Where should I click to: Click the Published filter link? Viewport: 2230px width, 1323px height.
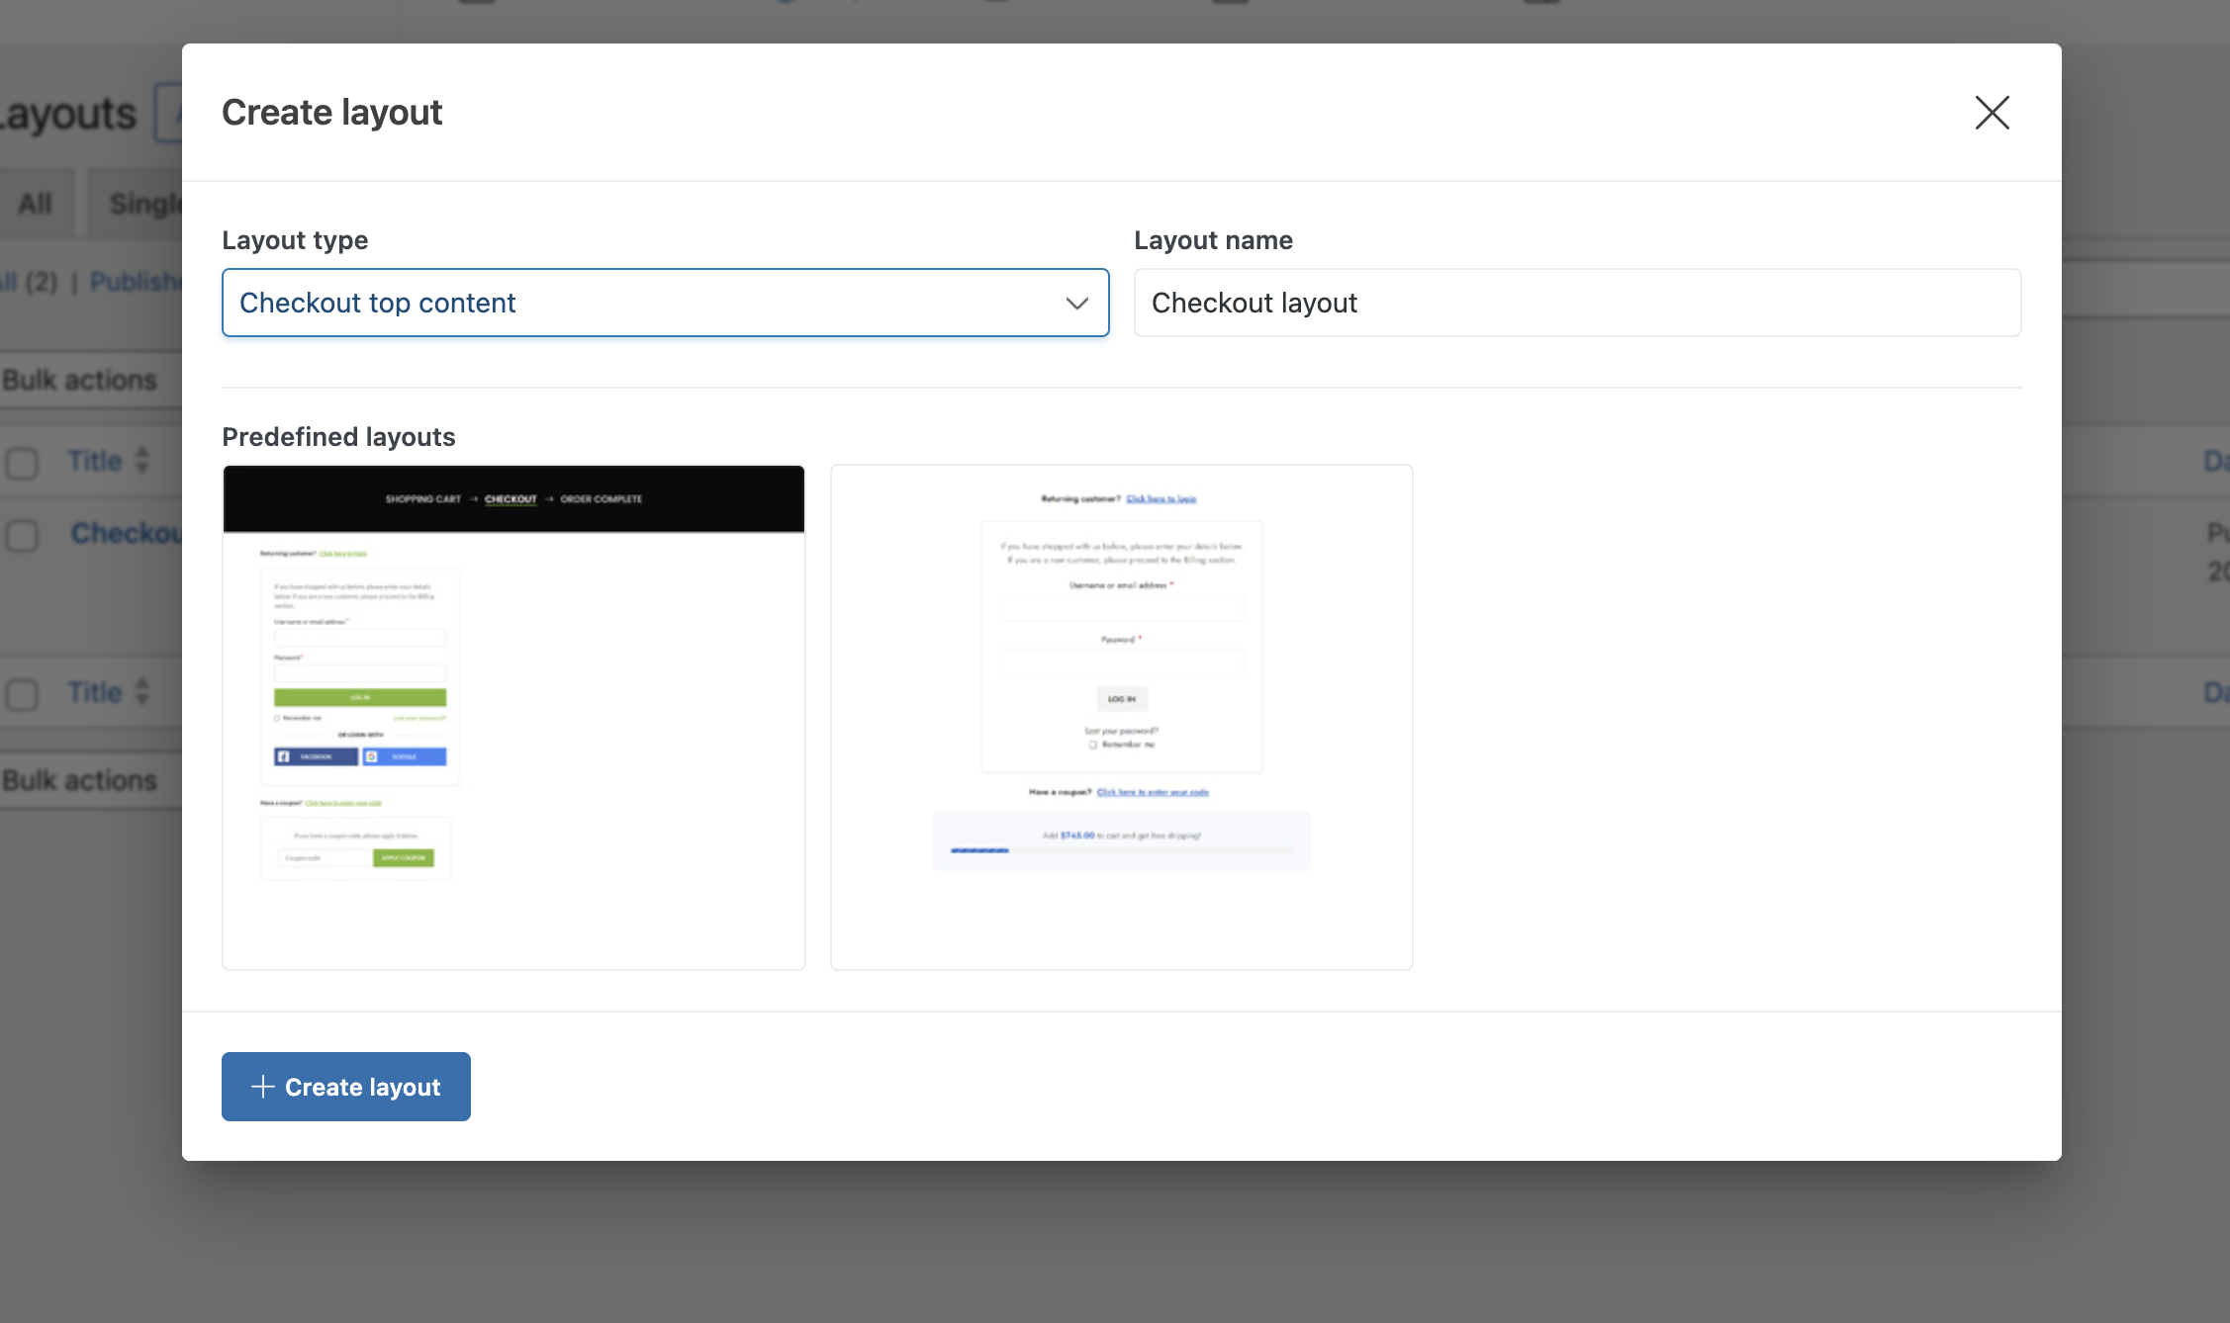pos(136,282)
